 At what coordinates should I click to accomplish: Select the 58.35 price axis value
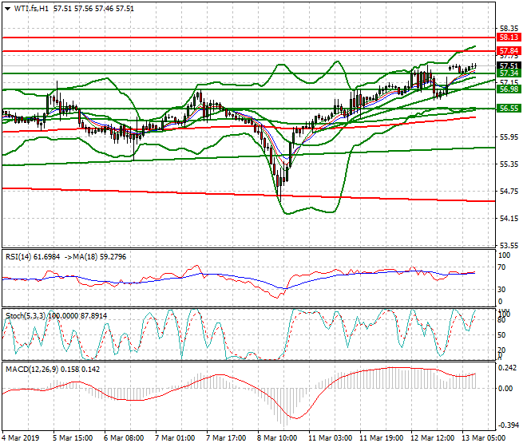coord(509,28)
